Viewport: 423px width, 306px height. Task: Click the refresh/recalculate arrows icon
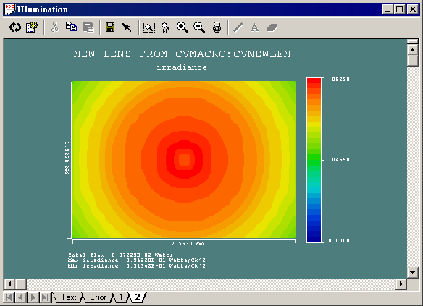click(14, 27)
